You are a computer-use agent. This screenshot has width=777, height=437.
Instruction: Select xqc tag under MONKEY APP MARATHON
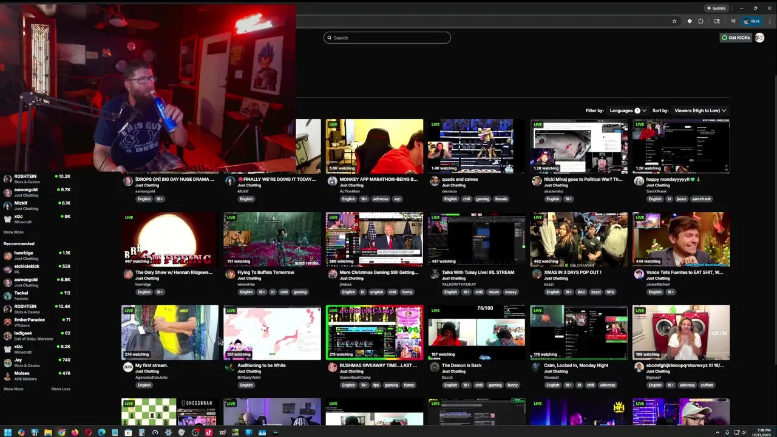click(x=398, y=199)
